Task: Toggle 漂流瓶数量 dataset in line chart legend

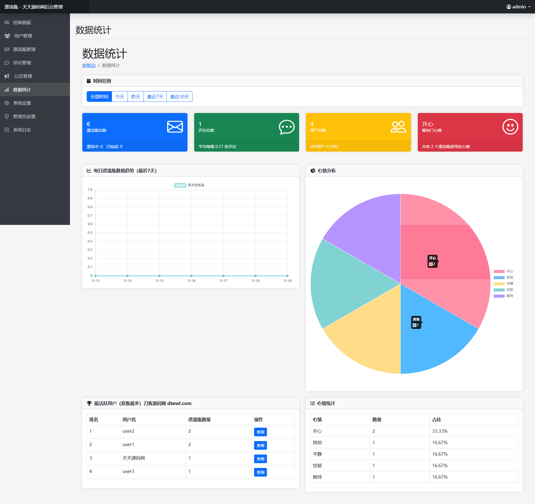Action: pos(189,185)
